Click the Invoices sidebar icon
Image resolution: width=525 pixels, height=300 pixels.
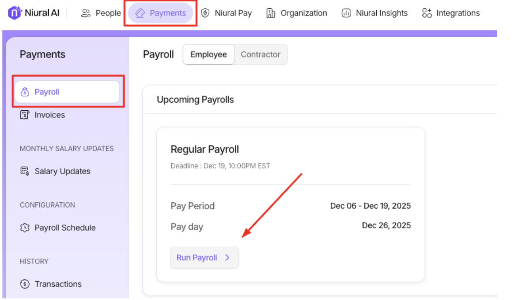pyautogui.click(x=25, y=115)
